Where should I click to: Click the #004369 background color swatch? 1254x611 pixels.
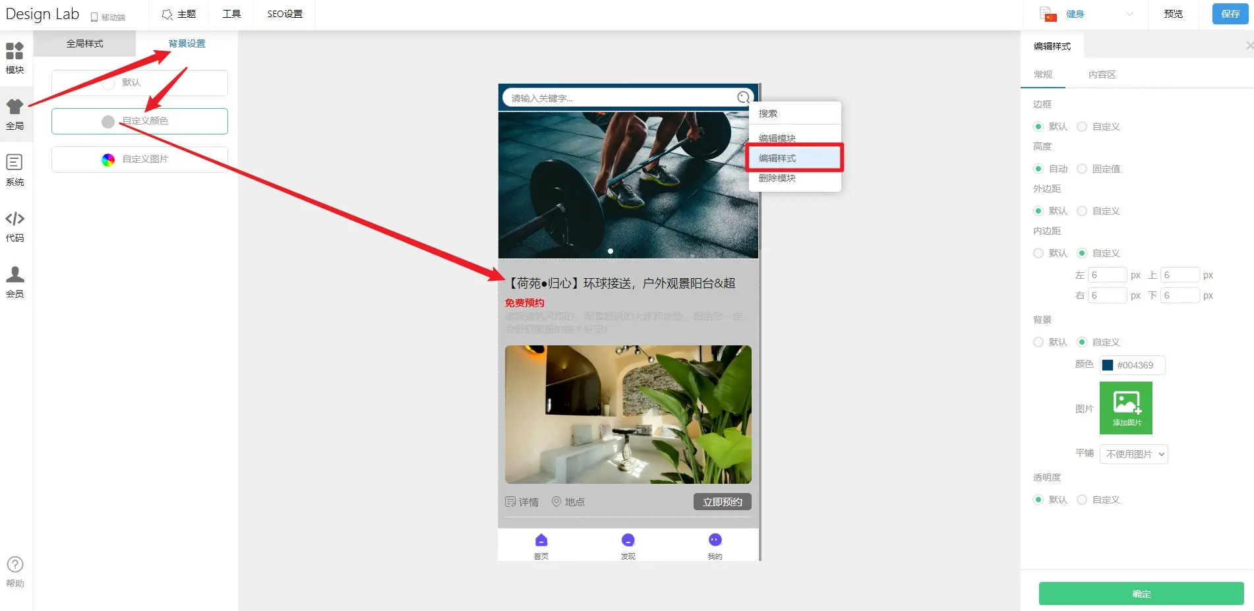1108,365
